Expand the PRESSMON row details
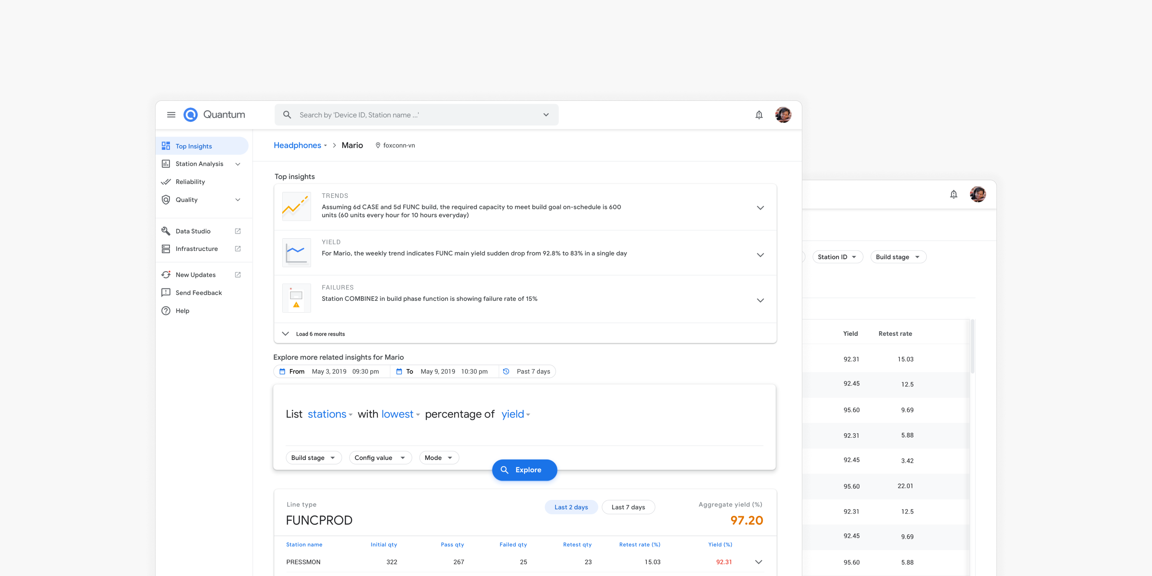 758,562
